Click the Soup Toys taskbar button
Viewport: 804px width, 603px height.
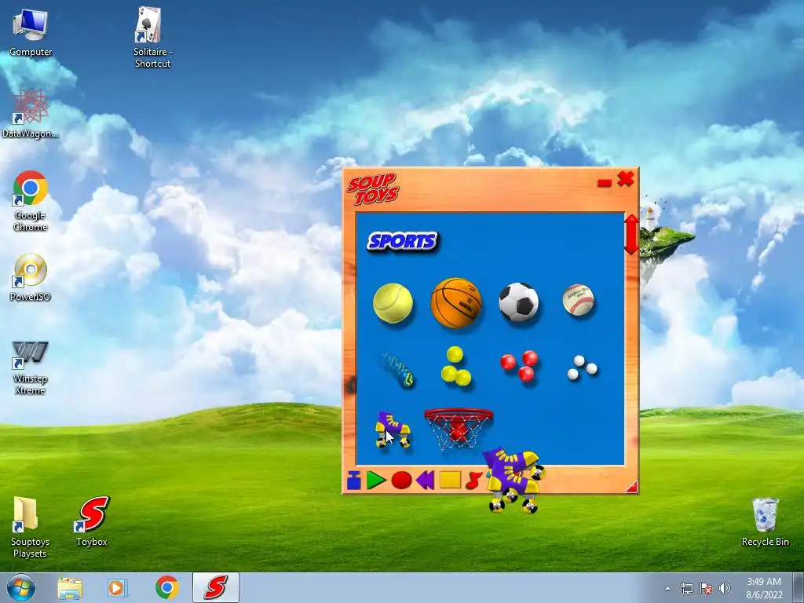(x=216, y=587)
